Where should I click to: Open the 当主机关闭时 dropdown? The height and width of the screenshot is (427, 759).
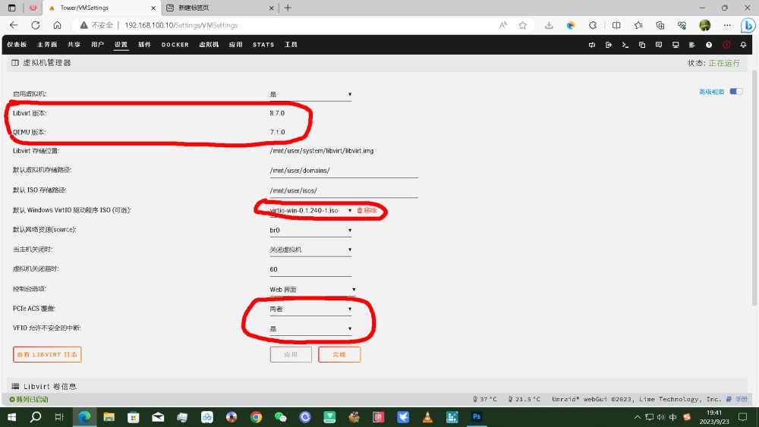pos(310,250)
